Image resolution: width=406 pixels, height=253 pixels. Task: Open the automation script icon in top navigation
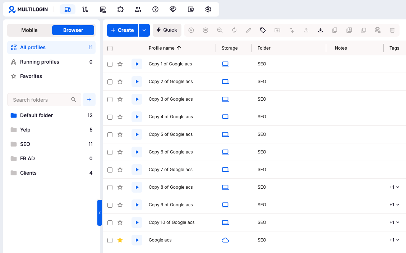(x=85, y=9)
